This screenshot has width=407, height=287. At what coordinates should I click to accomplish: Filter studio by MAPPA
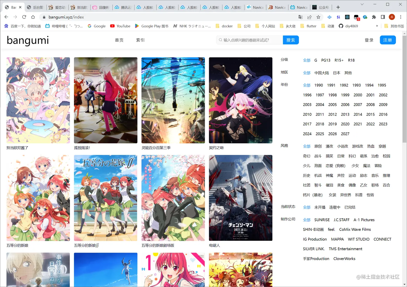coord(337,239)
